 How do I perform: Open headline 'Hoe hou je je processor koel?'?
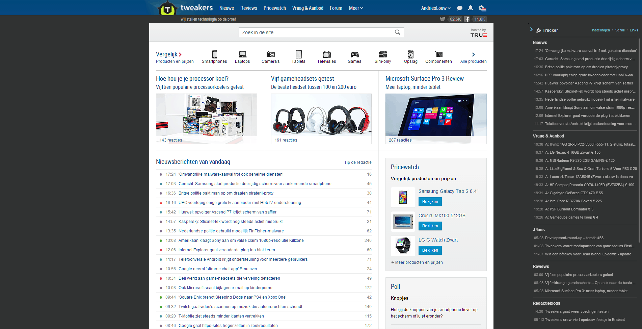pyautogui.click(x=192, y=79)
